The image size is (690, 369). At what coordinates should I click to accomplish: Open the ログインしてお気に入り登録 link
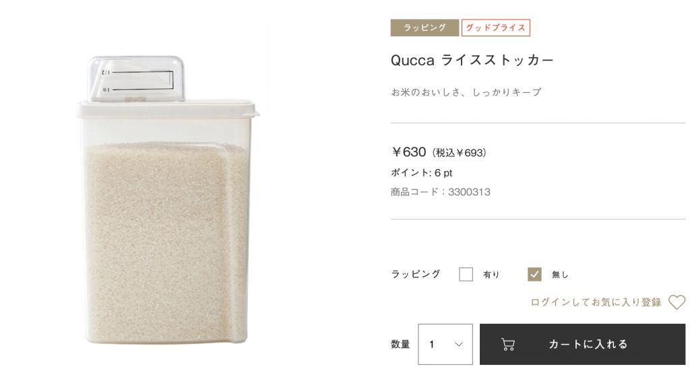tap(596, 302)
